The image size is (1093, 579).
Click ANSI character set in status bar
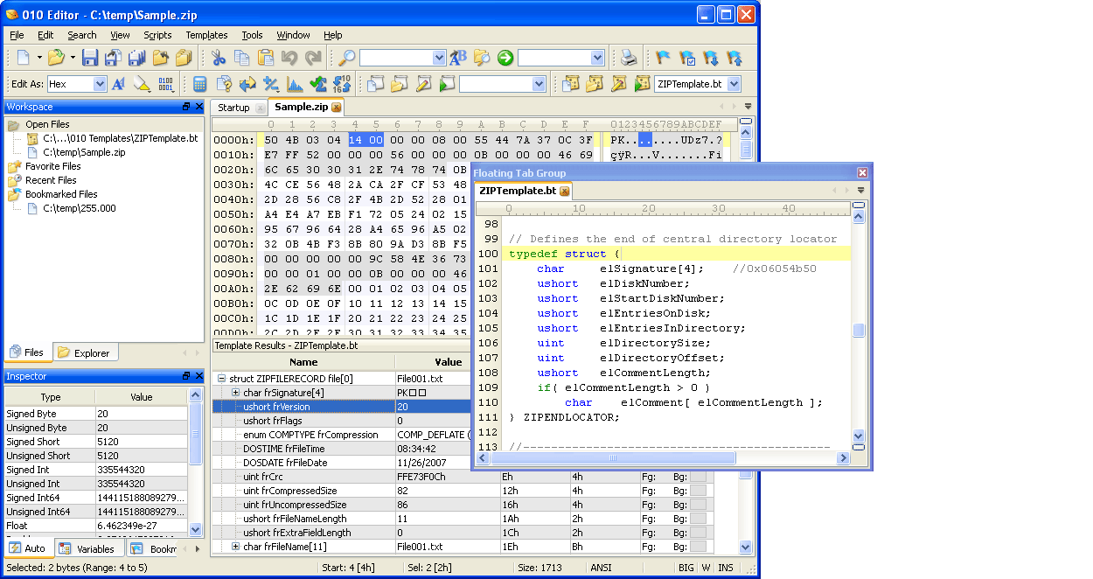click(601, 568)
